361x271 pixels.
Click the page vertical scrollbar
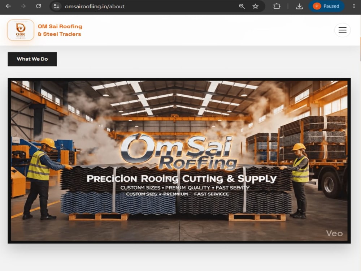(360, 50)
